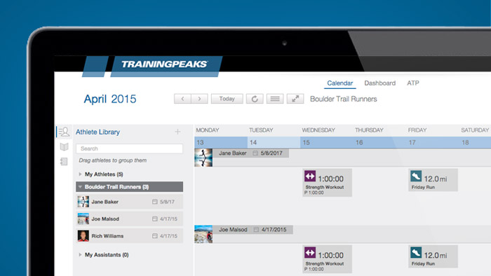The height and width of the screenshot is (276, 491).
Task: Click the refresh calendar icon
Action: click(255, 99)
